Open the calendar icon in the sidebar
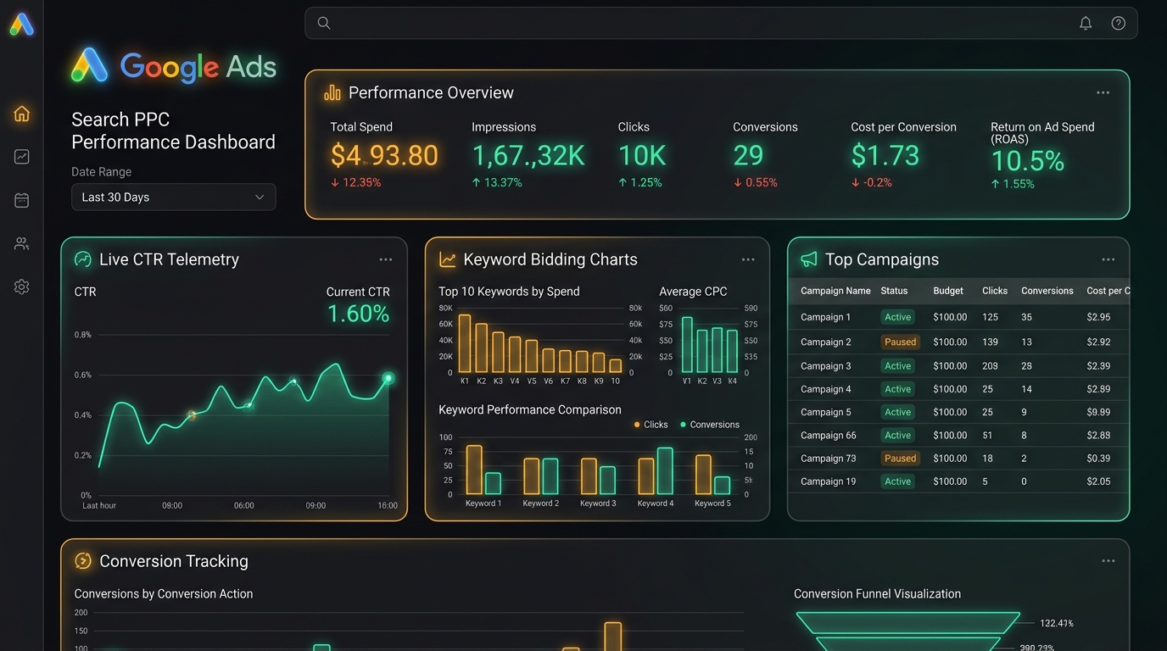The image size is (1167, 651). (22, 200)
